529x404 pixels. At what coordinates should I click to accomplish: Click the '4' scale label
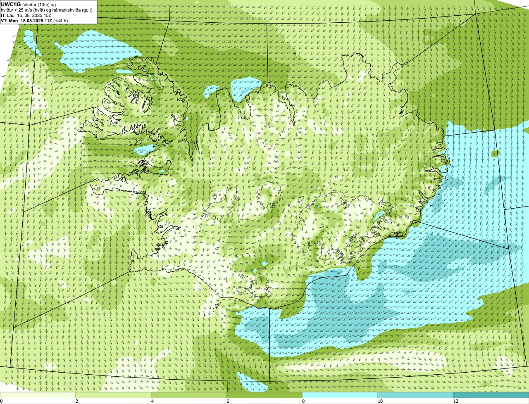[x=153, y=401]
